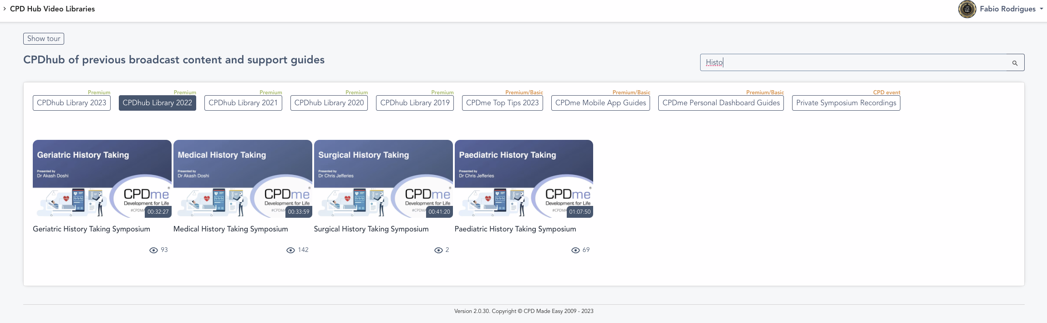
Task: Open CPDme Personal Dashboard Guides
Action: [x=721, y=103]
